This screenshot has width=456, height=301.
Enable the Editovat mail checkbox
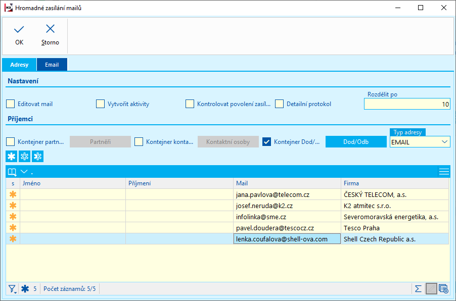[x=11, y=104]
